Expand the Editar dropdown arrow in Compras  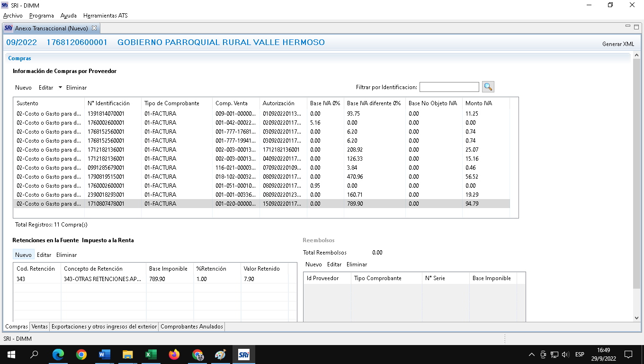(x=60, y=87)
